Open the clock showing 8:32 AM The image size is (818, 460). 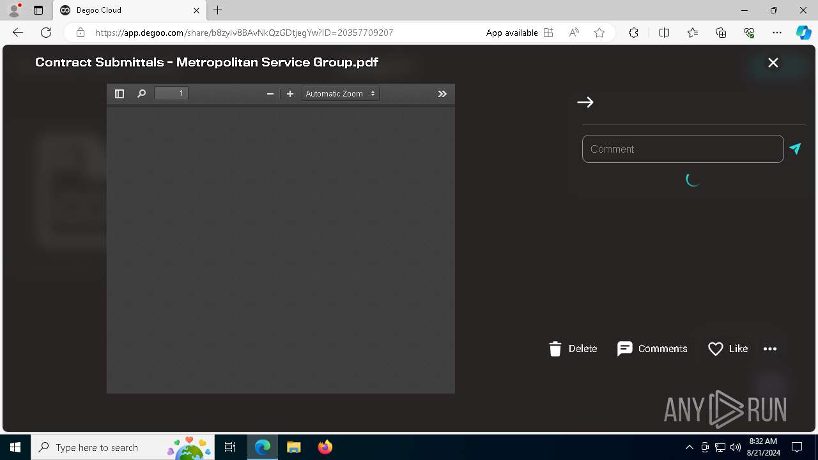[x=763, y=447]
